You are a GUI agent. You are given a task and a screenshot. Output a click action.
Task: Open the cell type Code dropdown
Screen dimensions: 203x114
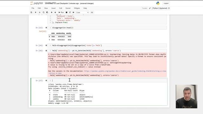82,12
